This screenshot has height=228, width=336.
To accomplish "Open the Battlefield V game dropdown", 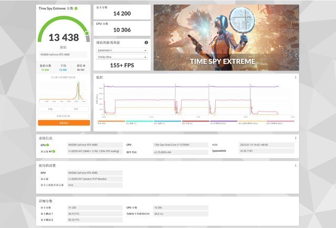I will pyautogui.click(x=121, y=50).
